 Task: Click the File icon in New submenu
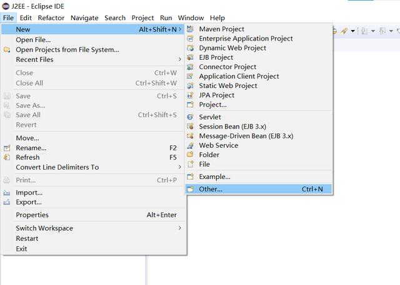190,164
